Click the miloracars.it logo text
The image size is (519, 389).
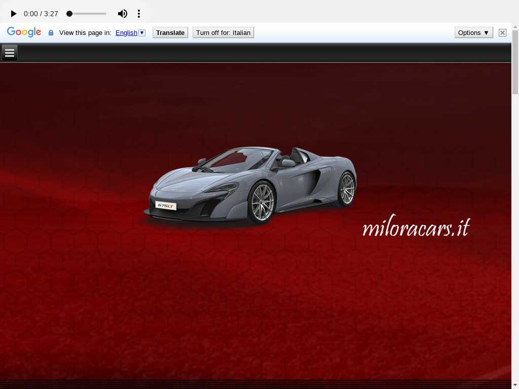click(416, 227)
